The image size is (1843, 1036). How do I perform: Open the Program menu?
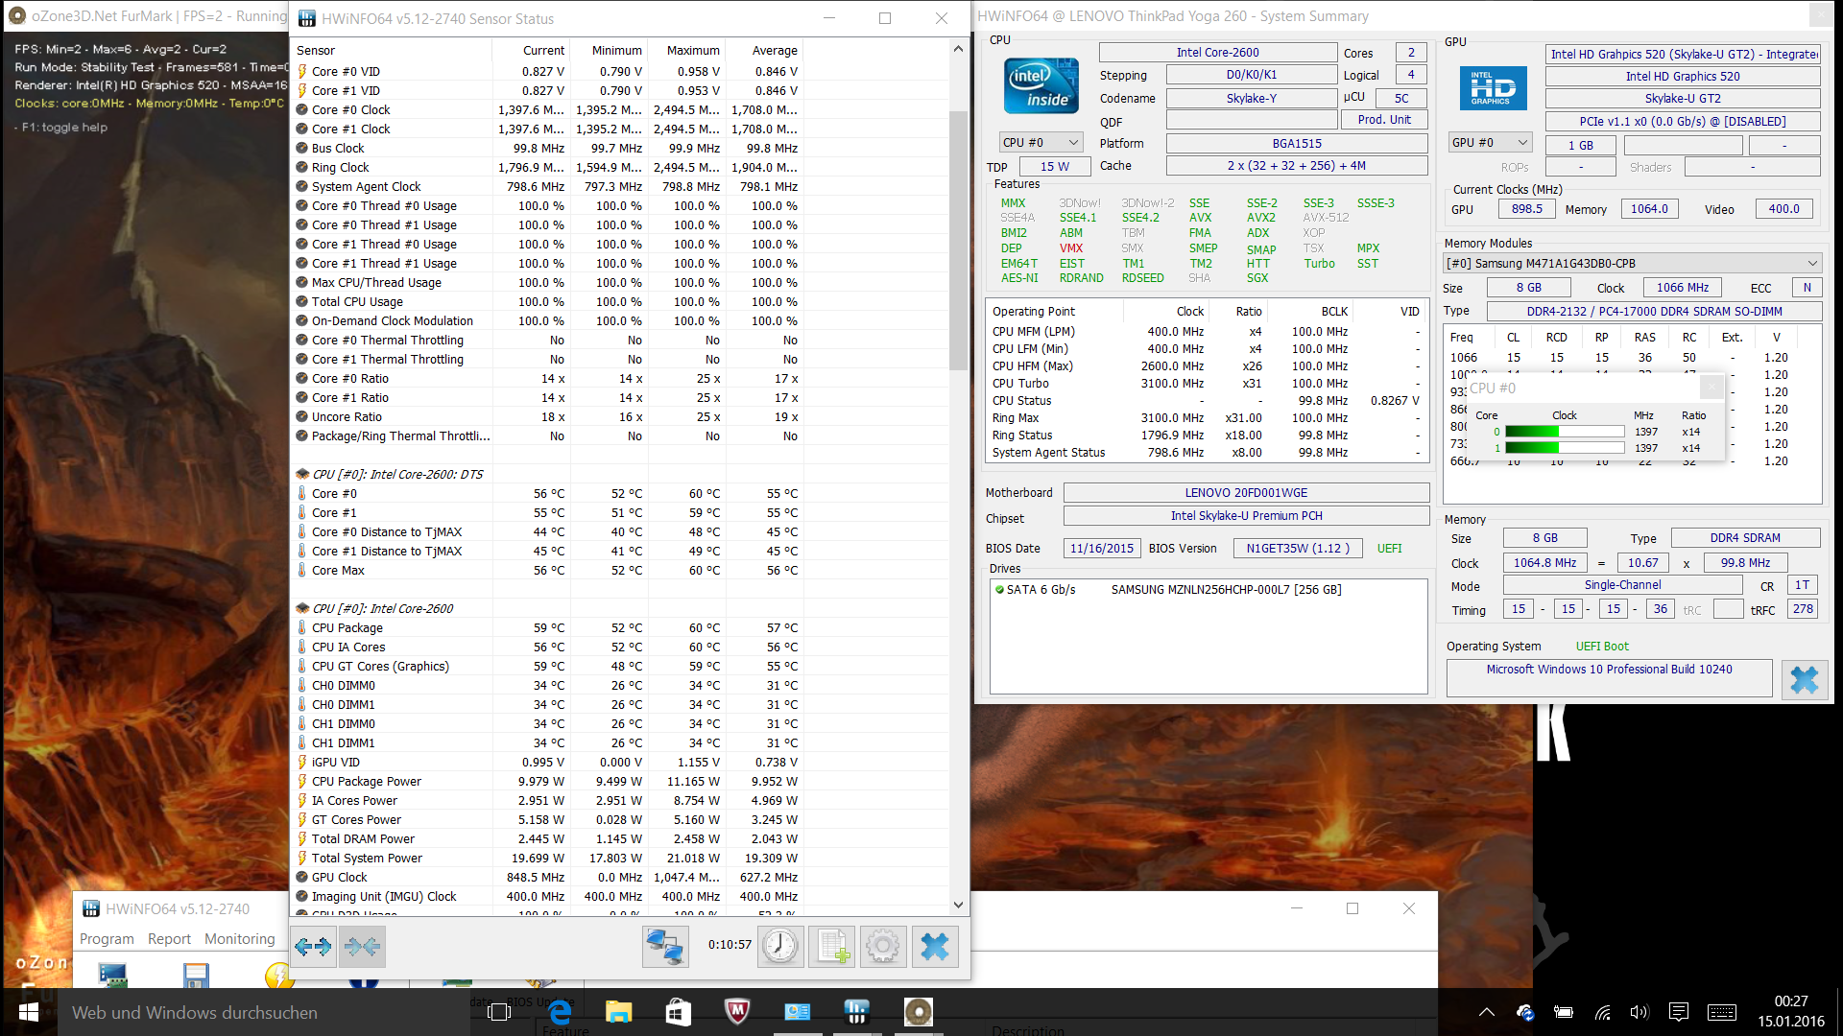107,939
